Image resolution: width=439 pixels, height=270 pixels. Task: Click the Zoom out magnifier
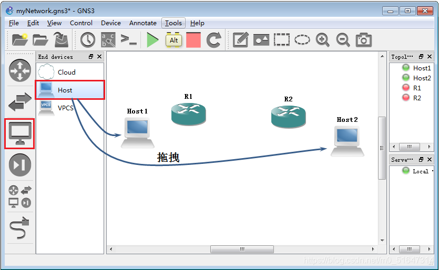coord(343,40)
